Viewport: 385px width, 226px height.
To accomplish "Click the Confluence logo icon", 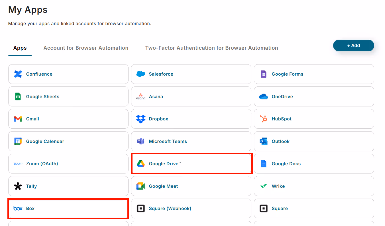I will 18,74.
